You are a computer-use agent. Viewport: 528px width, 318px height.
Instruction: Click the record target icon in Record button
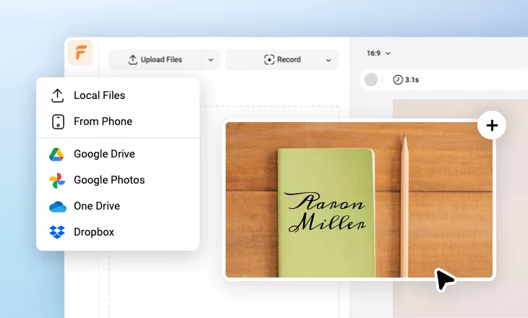pos(269,59)
